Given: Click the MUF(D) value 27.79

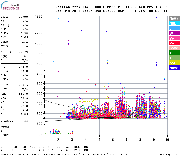Looking at the screenshot, I should [x=23, y=52].
